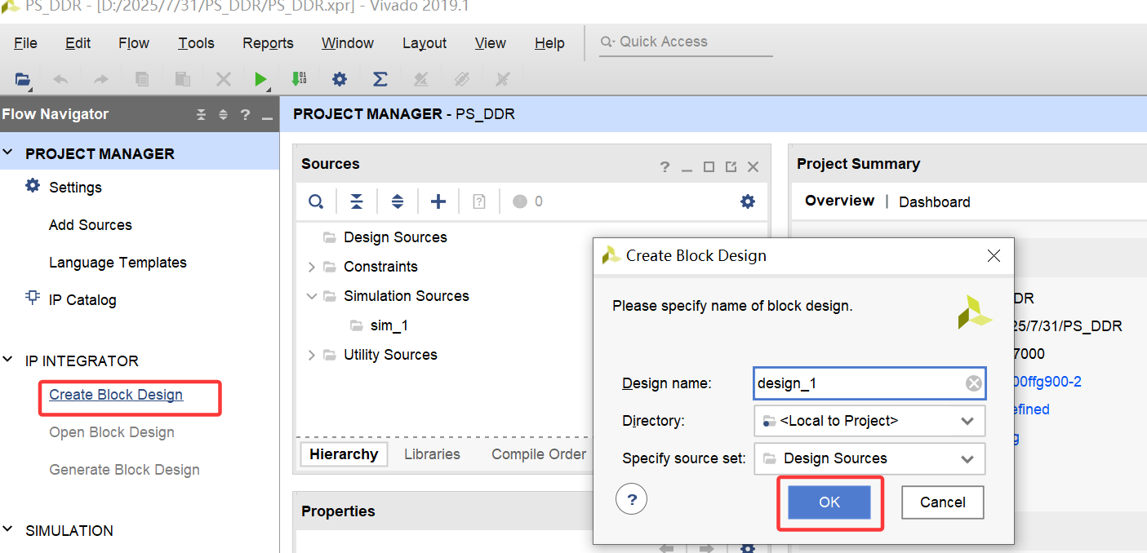1147x553 pixels.
Task: Expand the Constraints tree node
Action: click(311, 267)
